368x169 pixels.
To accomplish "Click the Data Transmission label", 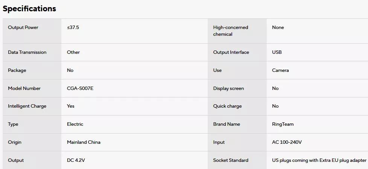I will pyautogui.click(x=27, y=52).
